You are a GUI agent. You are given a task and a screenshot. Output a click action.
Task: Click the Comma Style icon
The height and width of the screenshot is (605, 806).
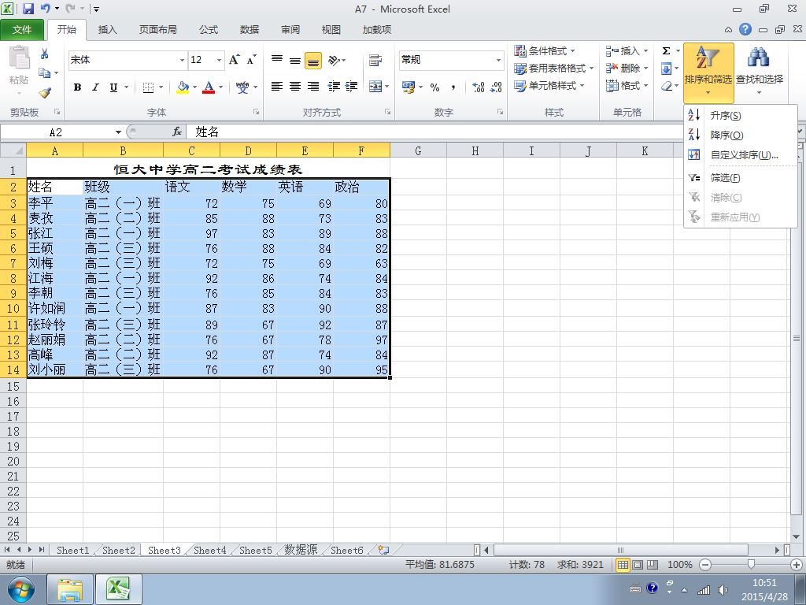tap(453, 87)
